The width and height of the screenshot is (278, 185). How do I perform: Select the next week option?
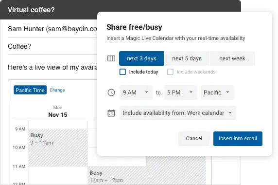232,58
